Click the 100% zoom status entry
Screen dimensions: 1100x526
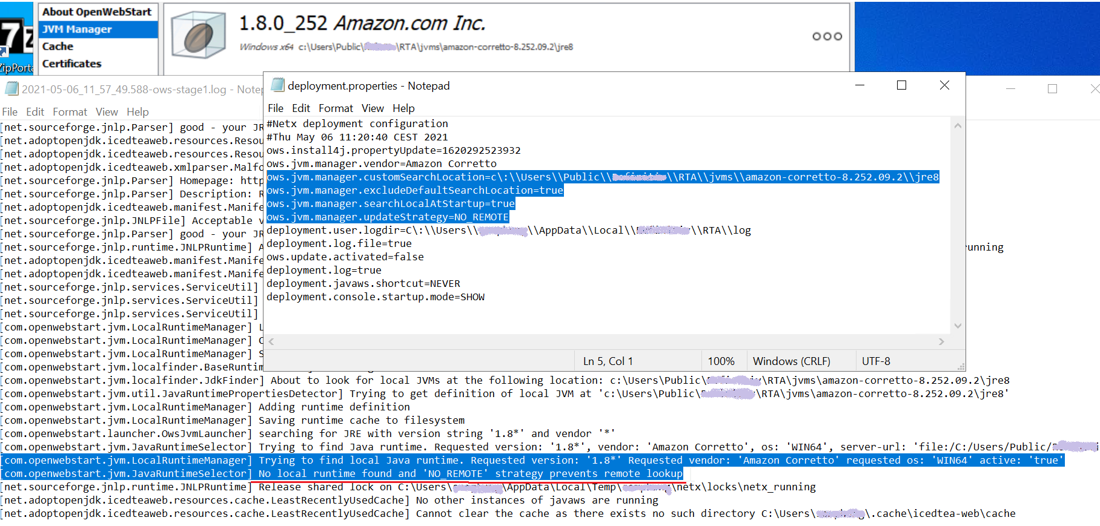(x=721, y=361)
